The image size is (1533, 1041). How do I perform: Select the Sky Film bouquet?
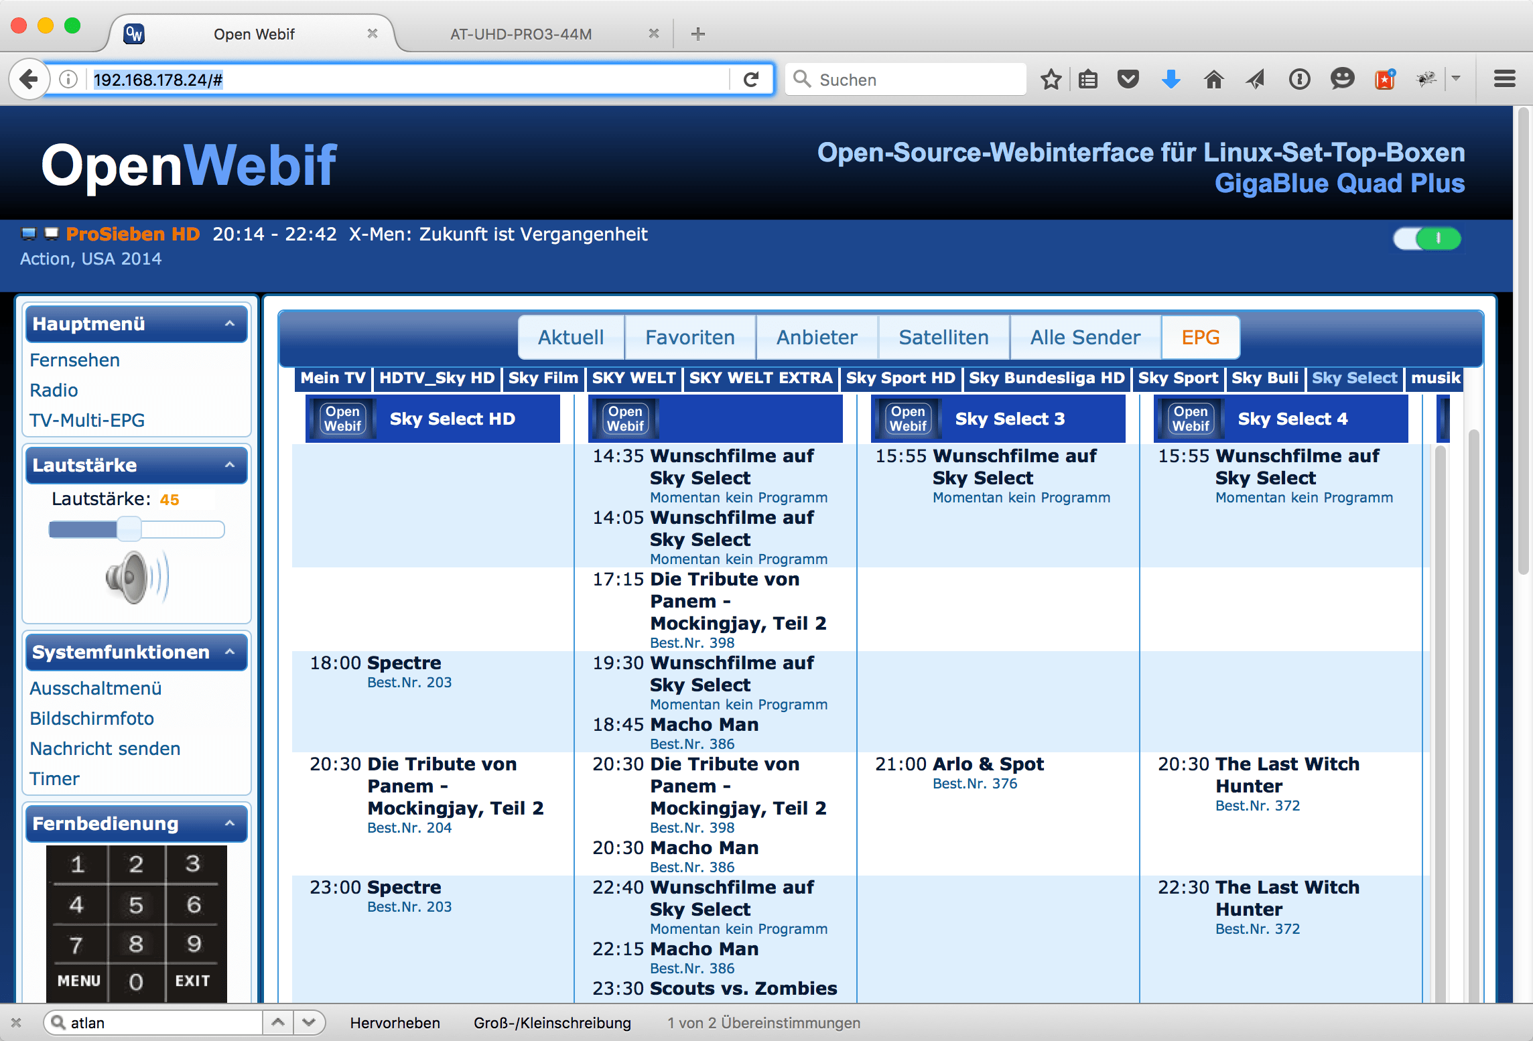[543, 378]
